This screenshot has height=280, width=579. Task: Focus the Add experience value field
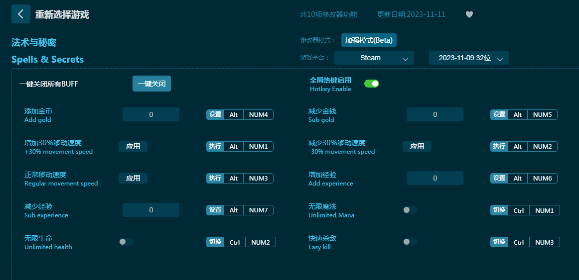coord(435,178)
